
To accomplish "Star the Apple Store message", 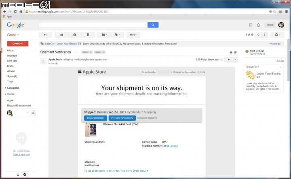I will tap(222, 60).
